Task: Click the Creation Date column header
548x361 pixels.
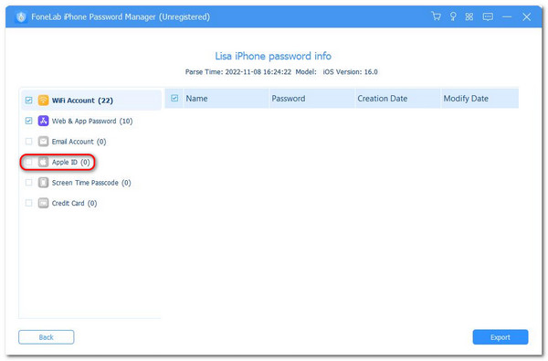Action: (397, 99)
